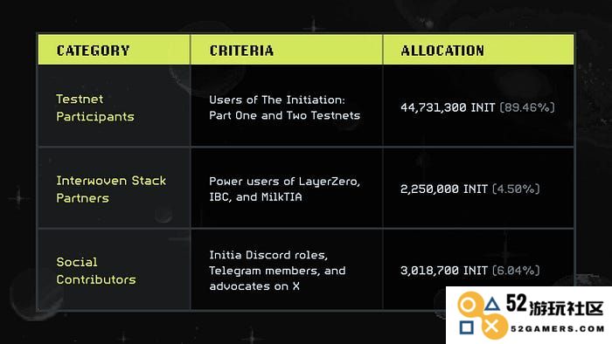Image resolution: width=612 pixels, height=344 pixels.
Task: Click the CRITERIA column header
Action: click(x=241, y=51)
